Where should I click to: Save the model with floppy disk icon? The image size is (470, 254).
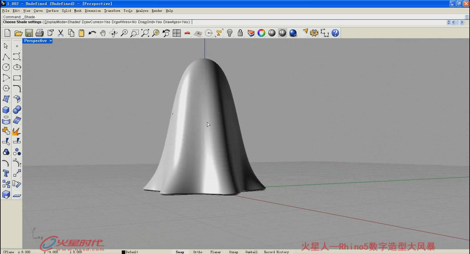click(29, 33)
